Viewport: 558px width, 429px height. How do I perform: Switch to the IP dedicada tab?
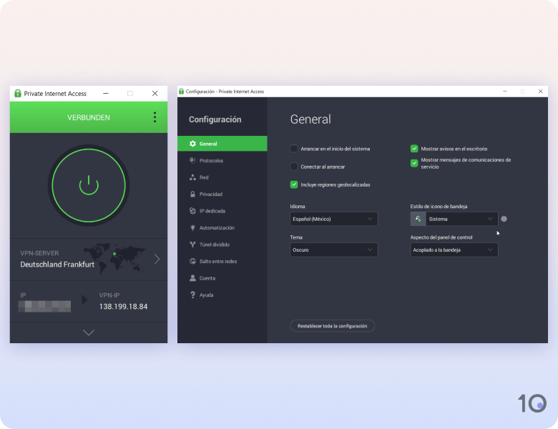[x=222, y=211]
